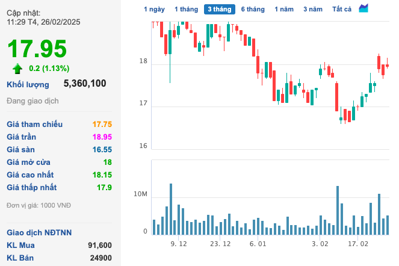Select the 1 ngày time range
This screenshot has width=399, height=266.
[153, 9]
